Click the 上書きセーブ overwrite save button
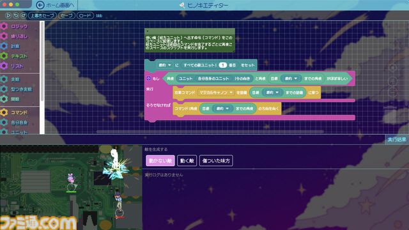Screen dimensions: 409x230 42,15
